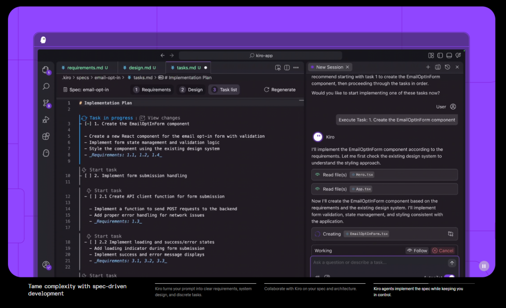Open the customize layout icon in the title bar

coord(431,55)
